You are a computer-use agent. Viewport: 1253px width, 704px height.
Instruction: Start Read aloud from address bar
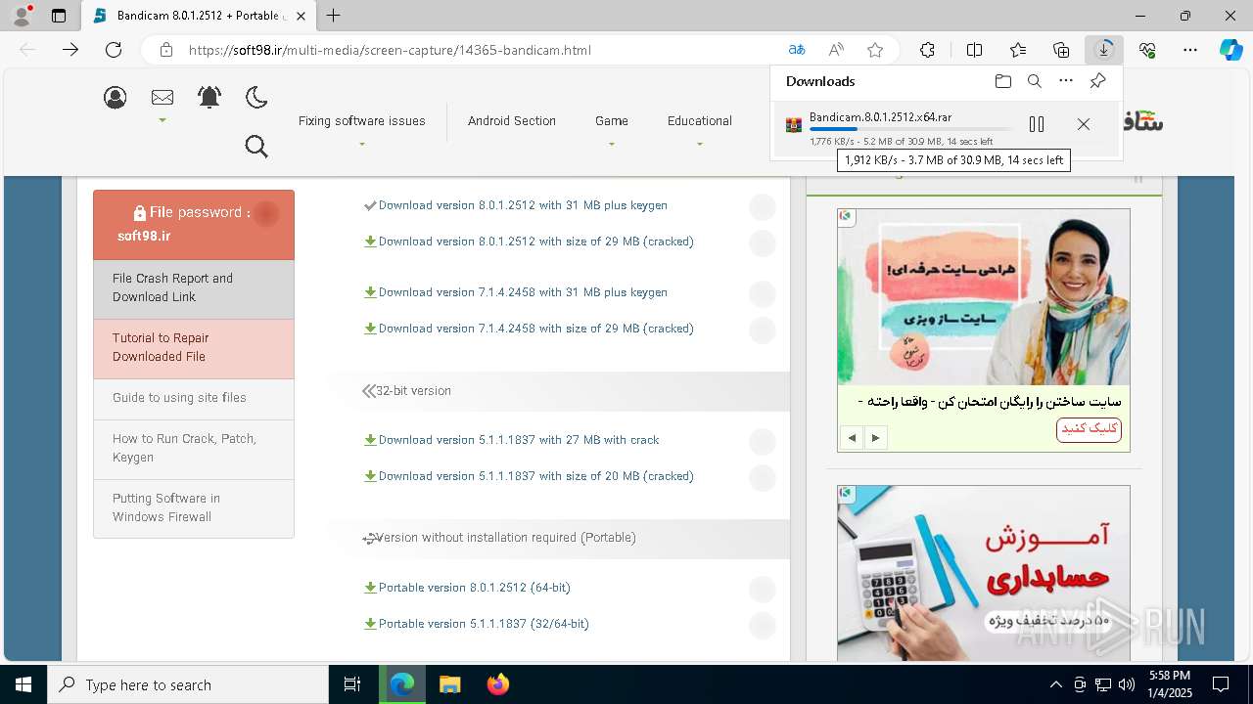tap(836, 50)
